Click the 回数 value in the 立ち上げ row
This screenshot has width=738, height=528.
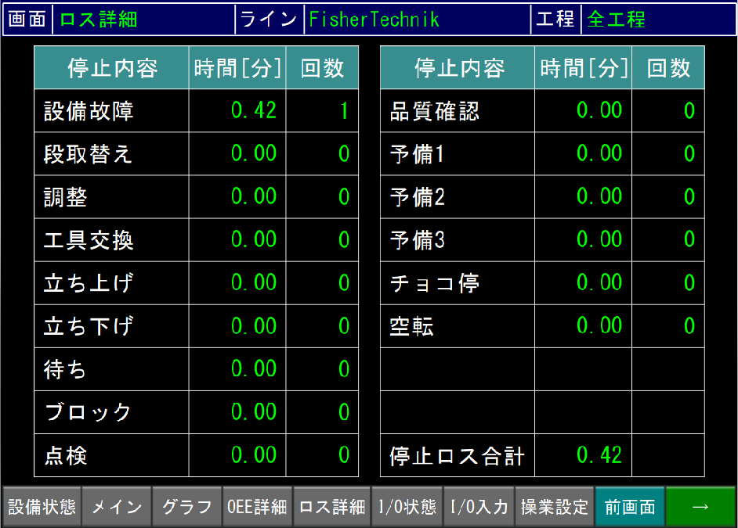344,283
